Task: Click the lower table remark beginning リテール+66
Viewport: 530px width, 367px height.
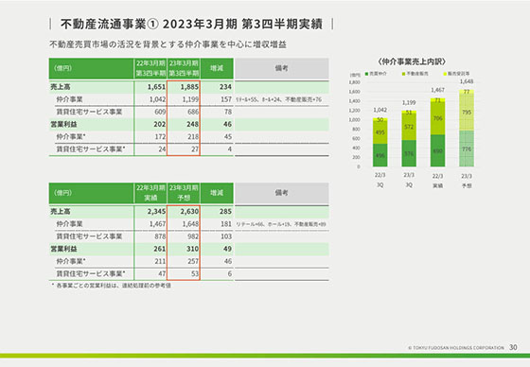Action: (x=281, y=224)
